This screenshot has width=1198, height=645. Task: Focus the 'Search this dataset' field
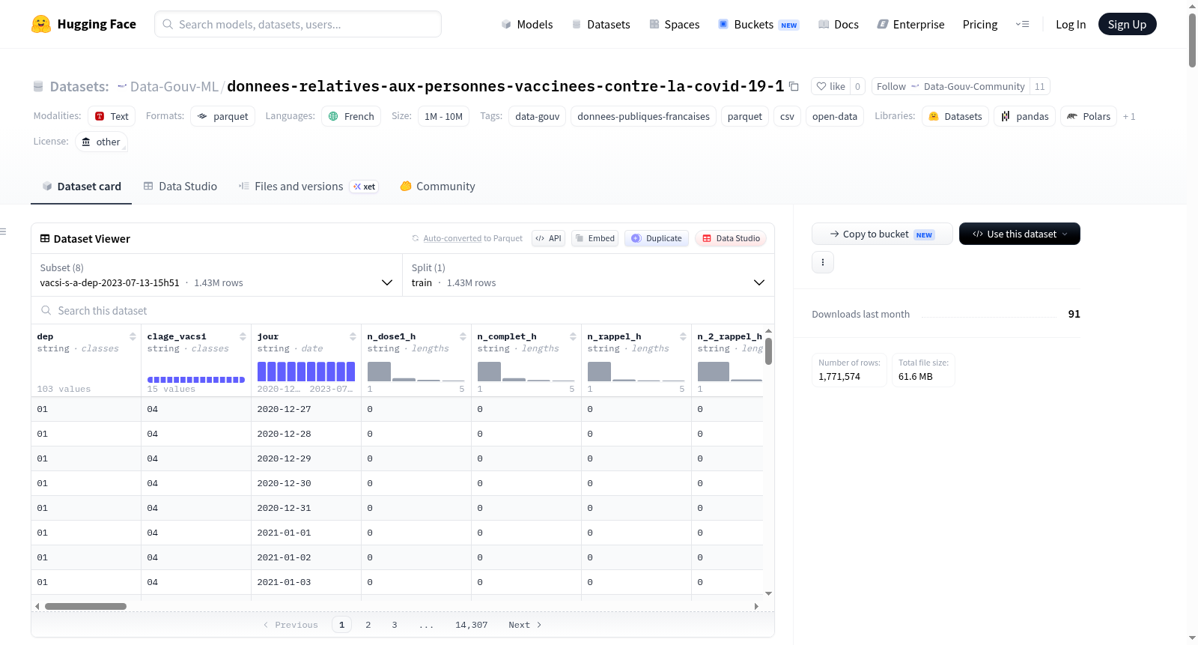pyautogui.click(x=403, y=311)
